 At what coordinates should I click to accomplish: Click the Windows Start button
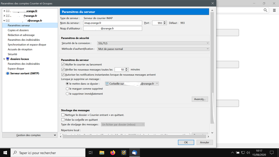5,153
